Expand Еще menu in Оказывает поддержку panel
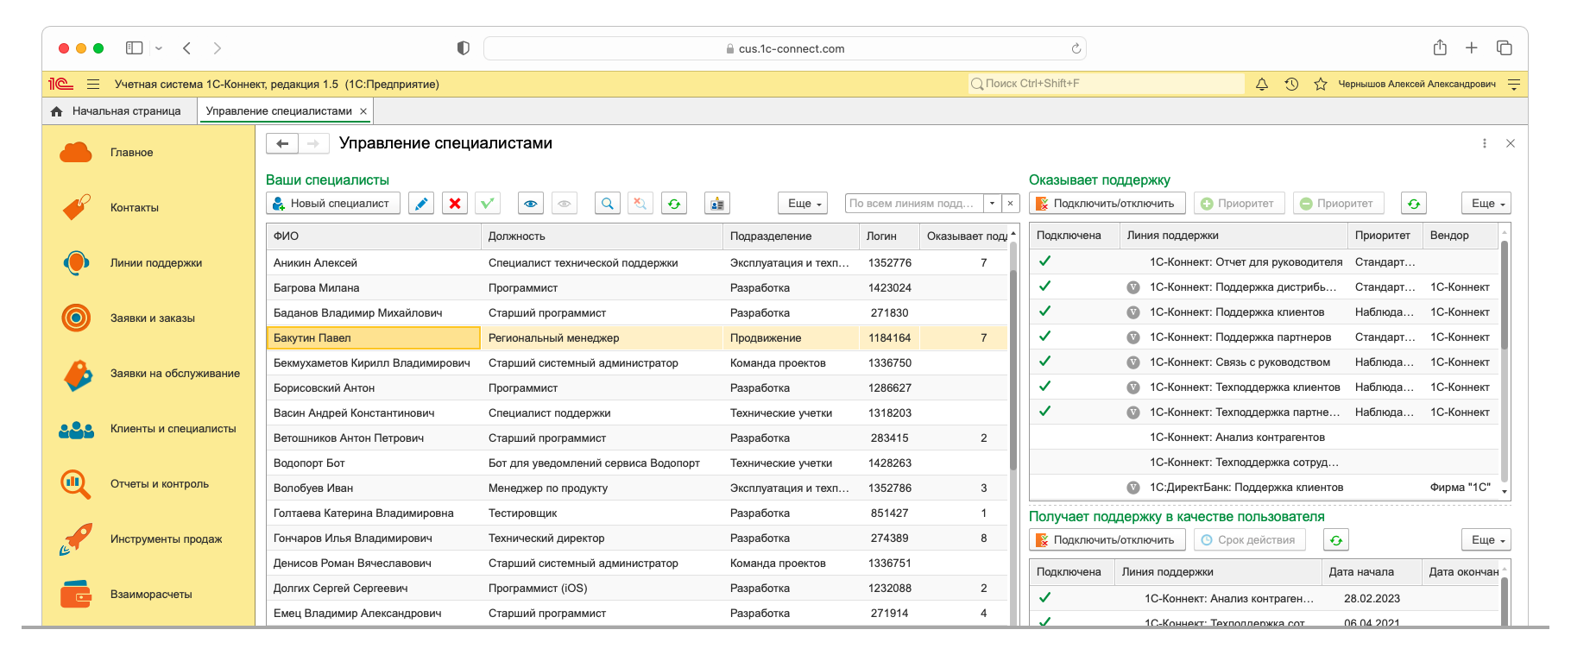Viewport: 1571px width, 655px height. 1486,204
